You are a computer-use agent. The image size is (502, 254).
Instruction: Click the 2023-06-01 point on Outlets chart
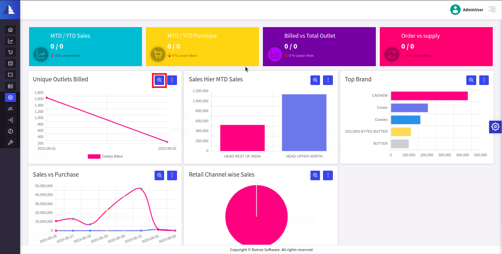(x=47, y=98)
